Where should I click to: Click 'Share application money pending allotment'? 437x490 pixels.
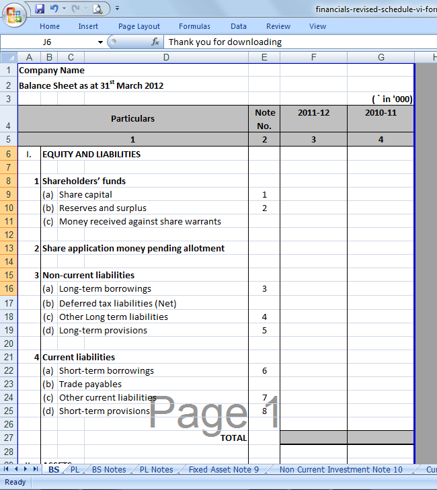[134, 249]
